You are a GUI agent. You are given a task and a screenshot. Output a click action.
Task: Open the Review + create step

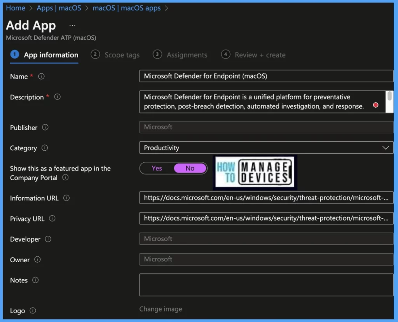[x=253, y=55]
